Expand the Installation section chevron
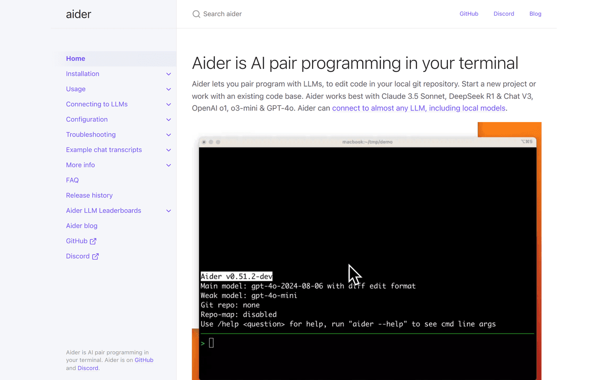The image size is (608, 380). coord(169,74)
